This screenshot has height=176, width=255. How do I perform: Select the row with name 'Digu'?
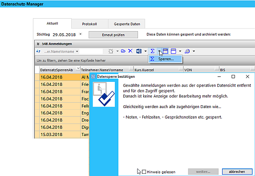62,127
